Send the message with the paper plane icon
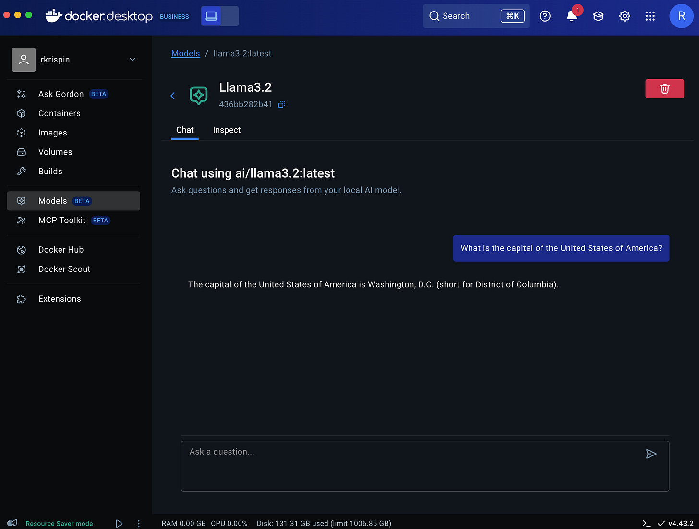Image resolution: width=699 pixels, height=529 pixels. click(x=651, y=454)
